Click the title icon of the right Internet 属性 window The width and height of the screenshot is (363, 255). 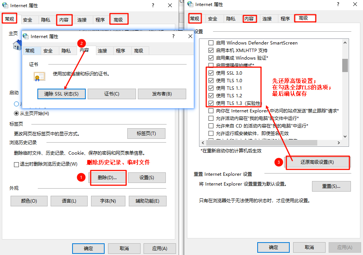[190, 4]
